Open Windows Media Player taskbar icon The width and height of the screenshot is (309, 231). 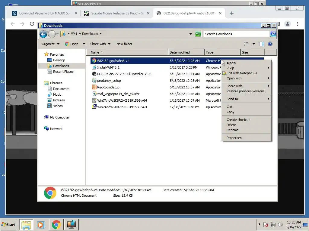coord(41,224)
